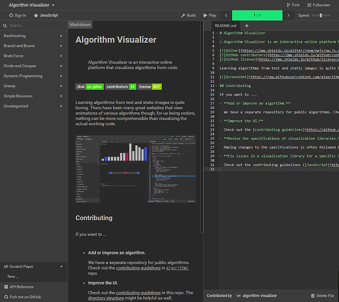Viewport: 339px width, 302px height.
Task: Toggle Fullscreen mode
Action: (319, 5)
